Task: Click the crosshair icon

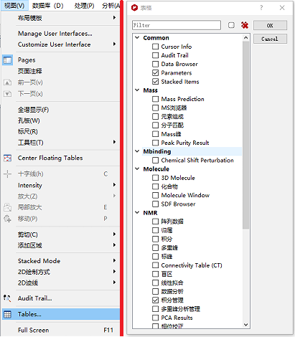Action: 7,174
